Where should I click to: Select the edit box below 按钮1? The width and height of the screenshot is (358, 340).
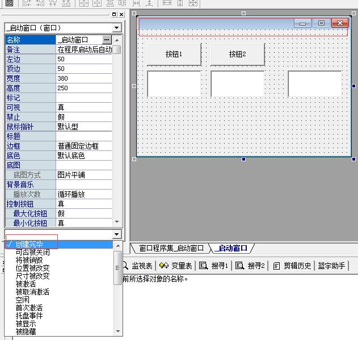coord(174,83)
